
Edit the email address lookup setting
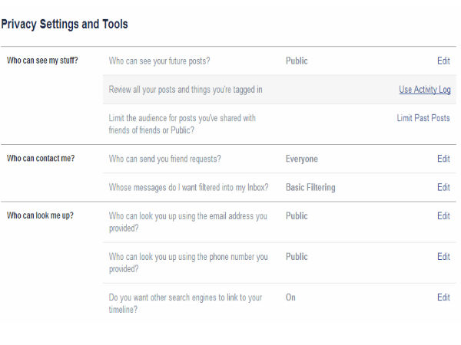(443, 216)
